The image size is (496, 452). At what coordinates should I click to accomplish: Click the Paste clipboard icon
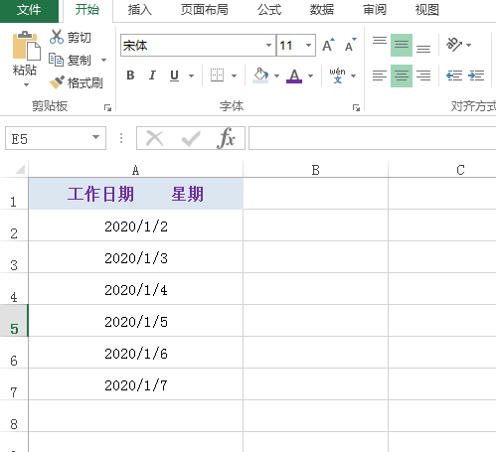pos(26,46)
